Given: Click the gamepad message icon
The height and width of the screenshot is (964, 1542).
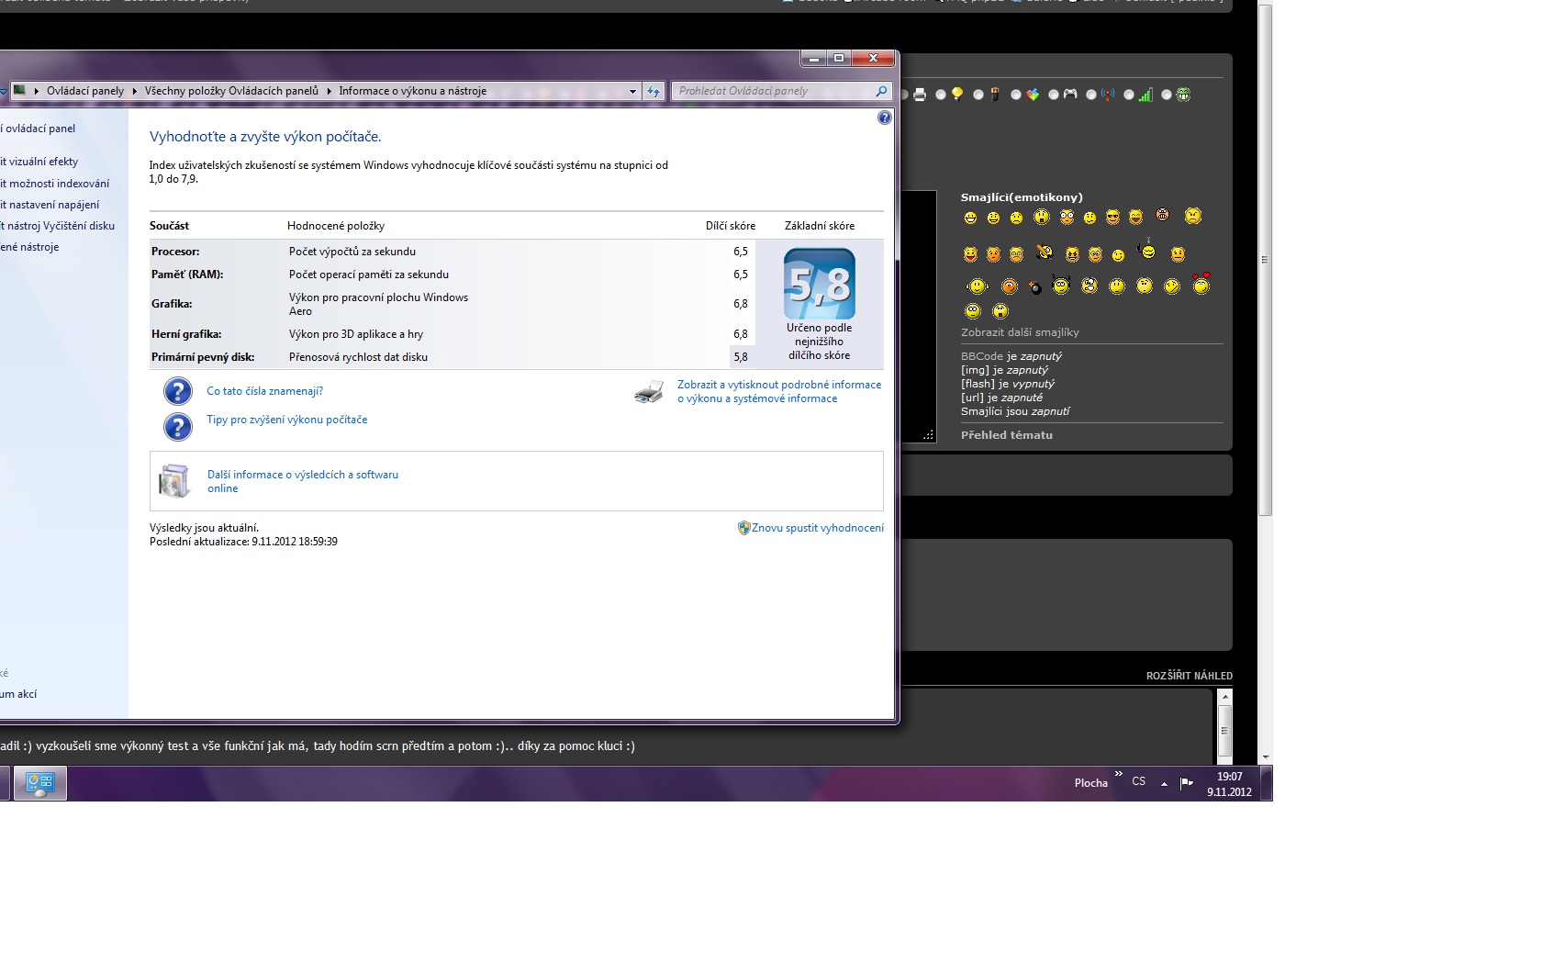Looking at the screenshot, I should coord(1070,94).
